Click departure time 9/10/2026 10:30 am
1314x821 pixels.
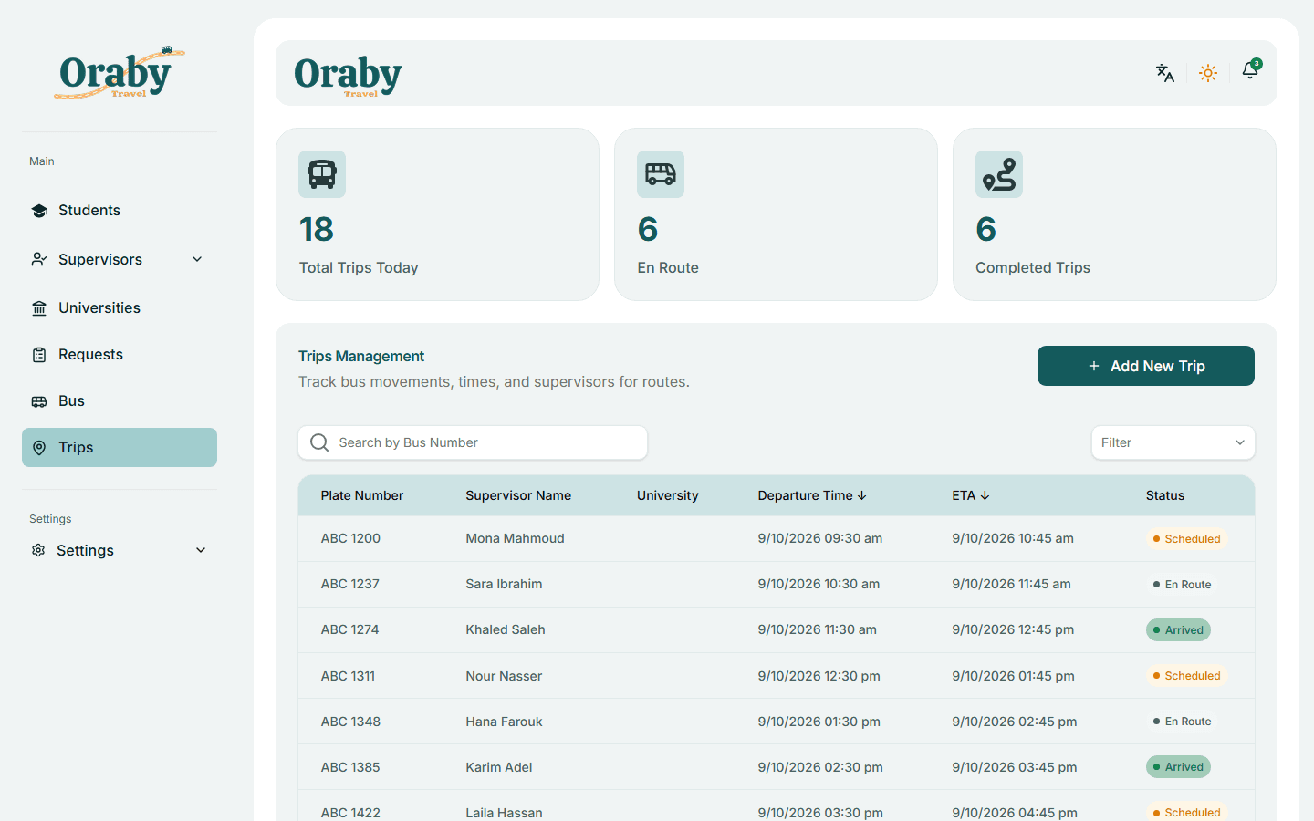coord(819,584)
